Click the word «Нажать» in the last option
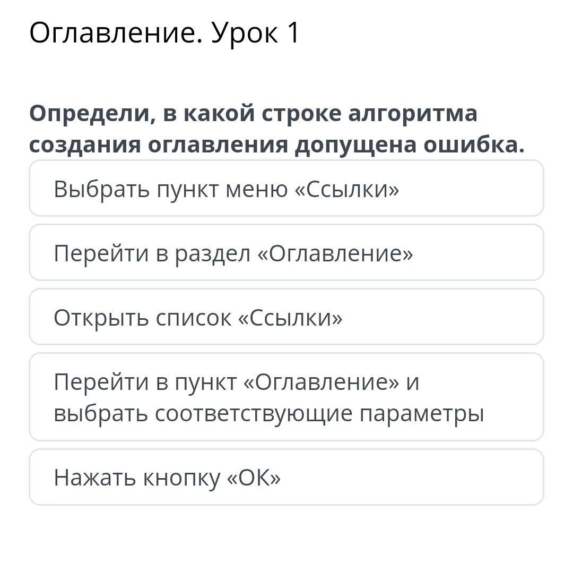This screenshot has width=573, height=570. click(x=94, y=478)
